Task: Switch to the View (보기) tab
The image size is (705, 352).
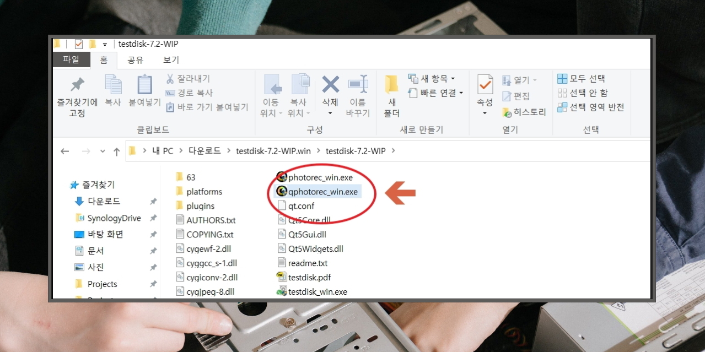Action: click(171, 60)
